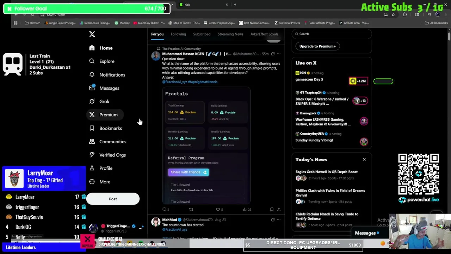Click the X Search field
The height and width of the screenshot is (254, 451).
coord(332,34)
